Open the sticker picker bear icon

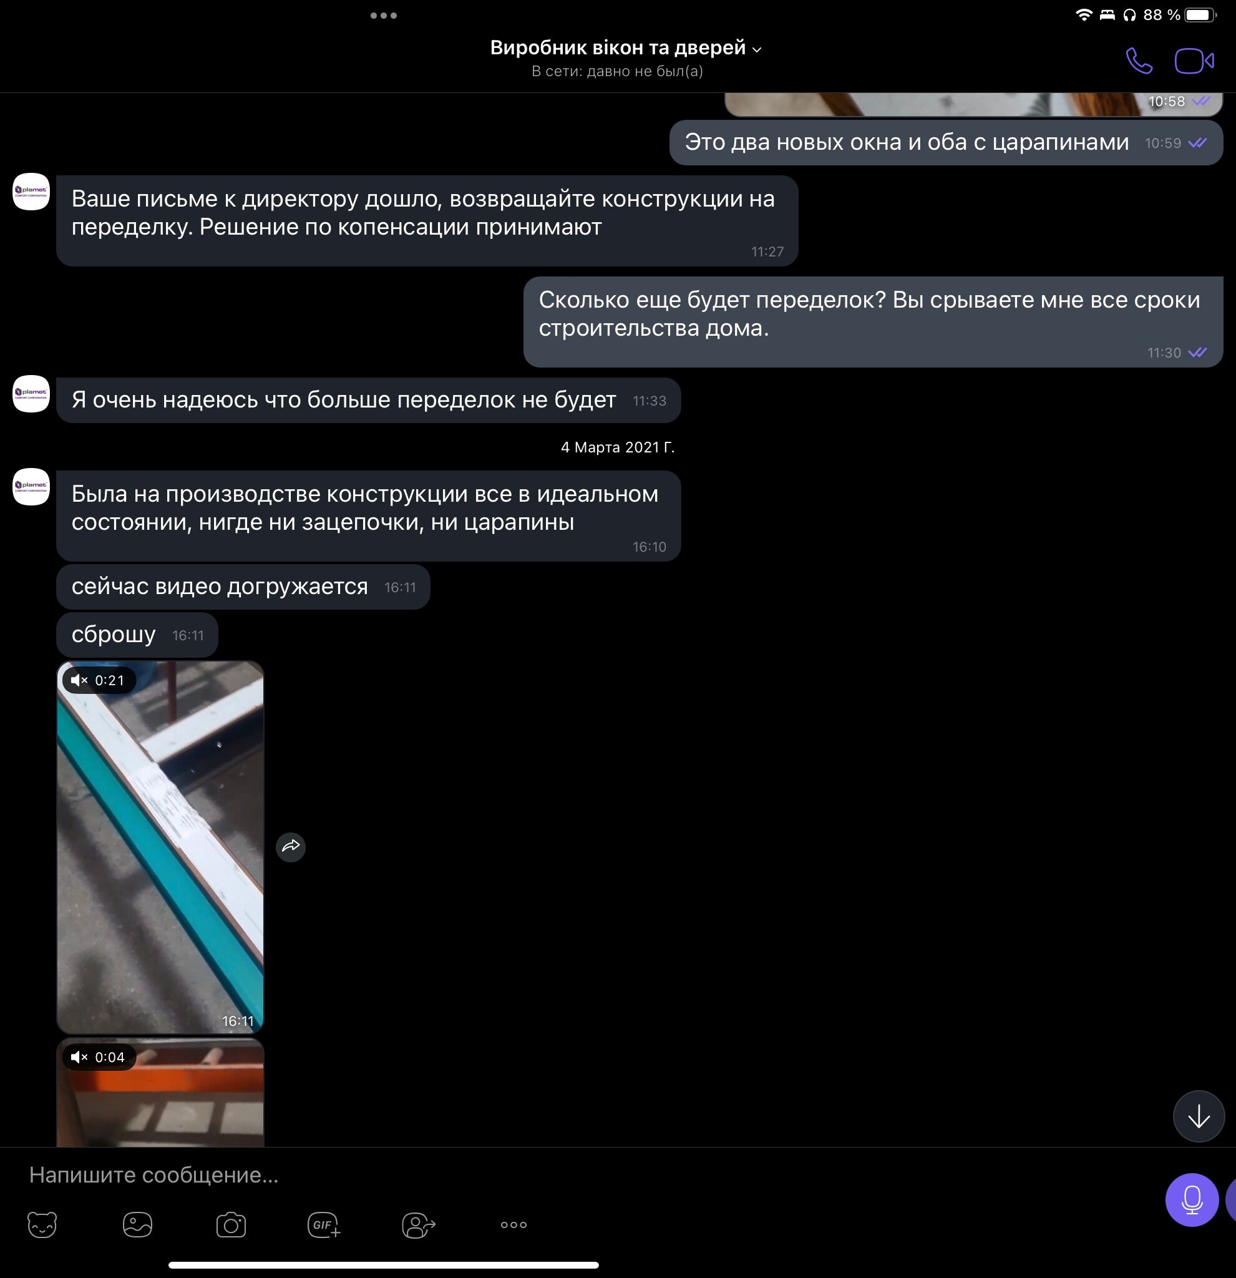tap(42, 1224)
